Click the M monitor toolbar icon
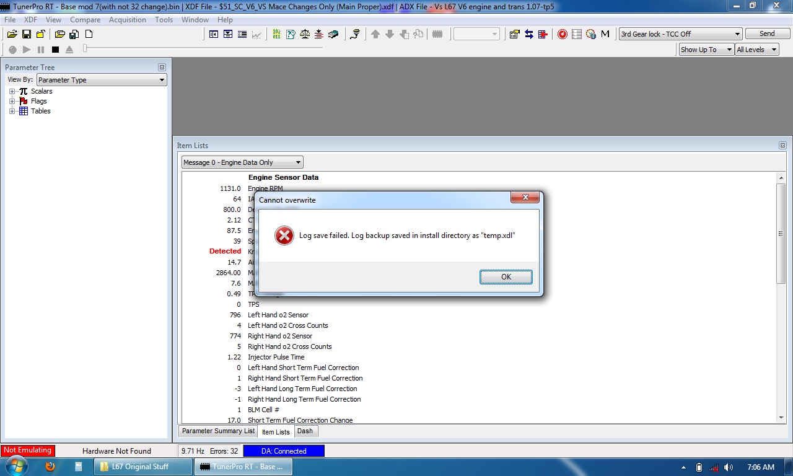The image size is (793, 476). pyautogui.click(x=605, y=34)
